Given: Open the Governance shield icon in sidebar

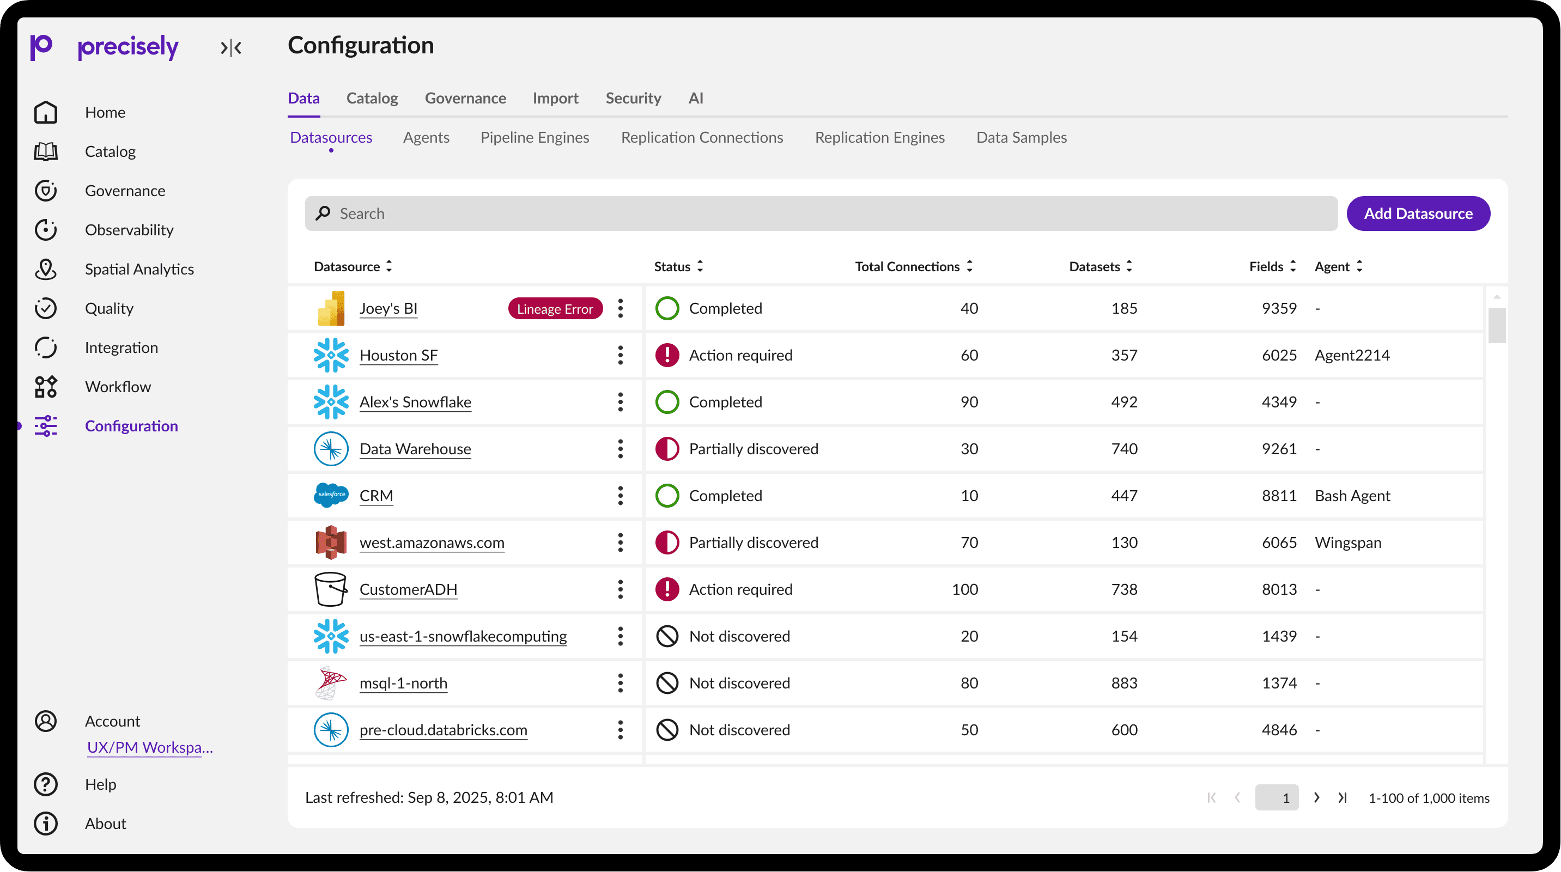Looking at the screenshot, I should point(45,191).
